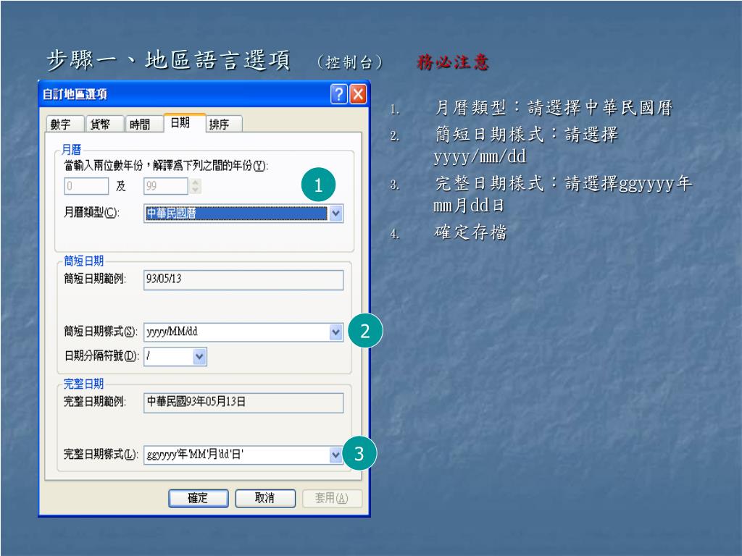The image size is (742, 556).
Task: Click the help question mark button in title bar
Action: 339,94
